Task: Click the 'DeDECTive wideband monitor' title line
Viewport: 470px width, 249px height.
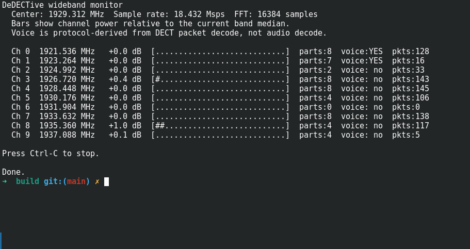Action: tap(62, 5)
